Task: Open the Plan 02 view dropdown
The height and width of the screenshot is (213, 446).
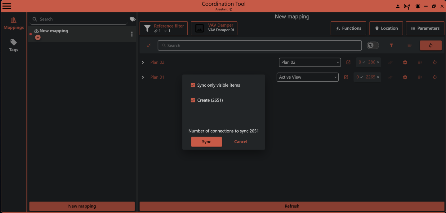Action: click(x=310, y=62)
